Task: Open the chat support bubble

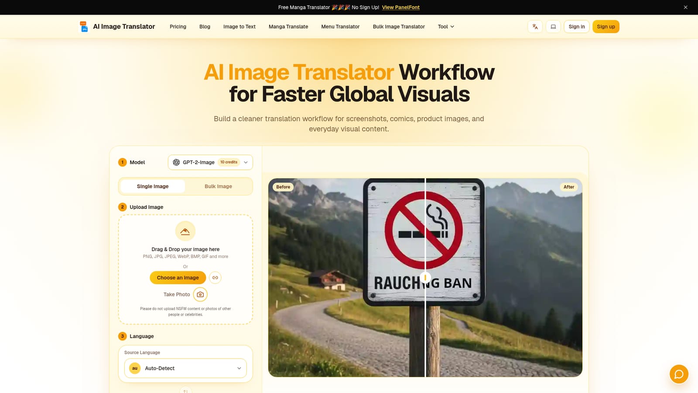Action: point(679,374)
